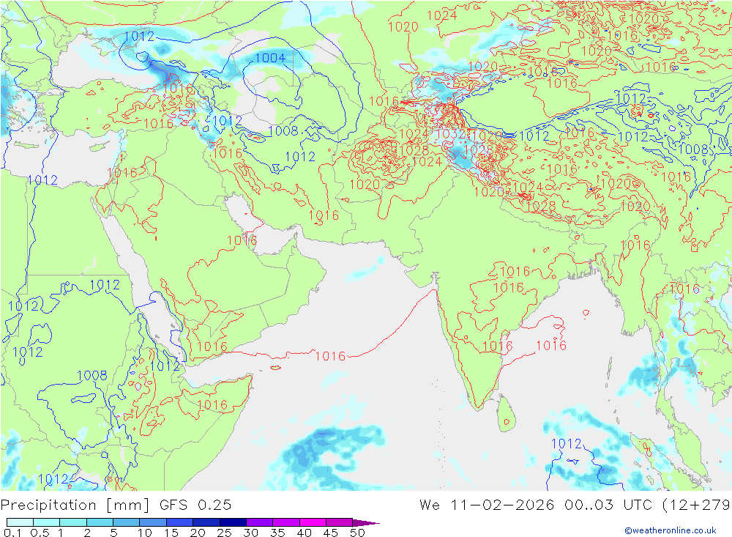This screenshot has width=732, height=537.
Task: Pick the legend swatch between 0.1 and 0.5
Action: click(20, 522)
